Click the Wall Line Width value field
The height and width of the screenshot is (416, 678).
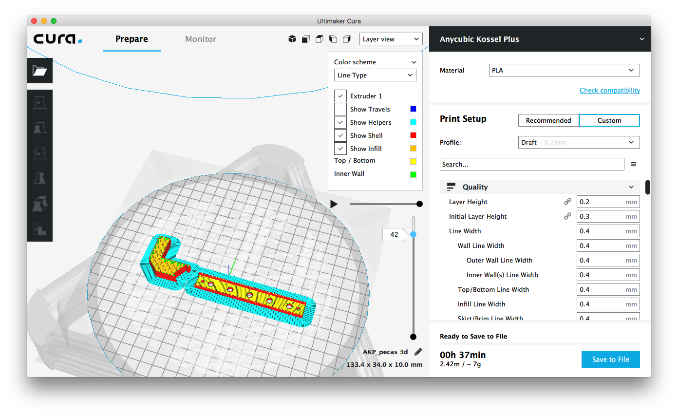point(608,246)
